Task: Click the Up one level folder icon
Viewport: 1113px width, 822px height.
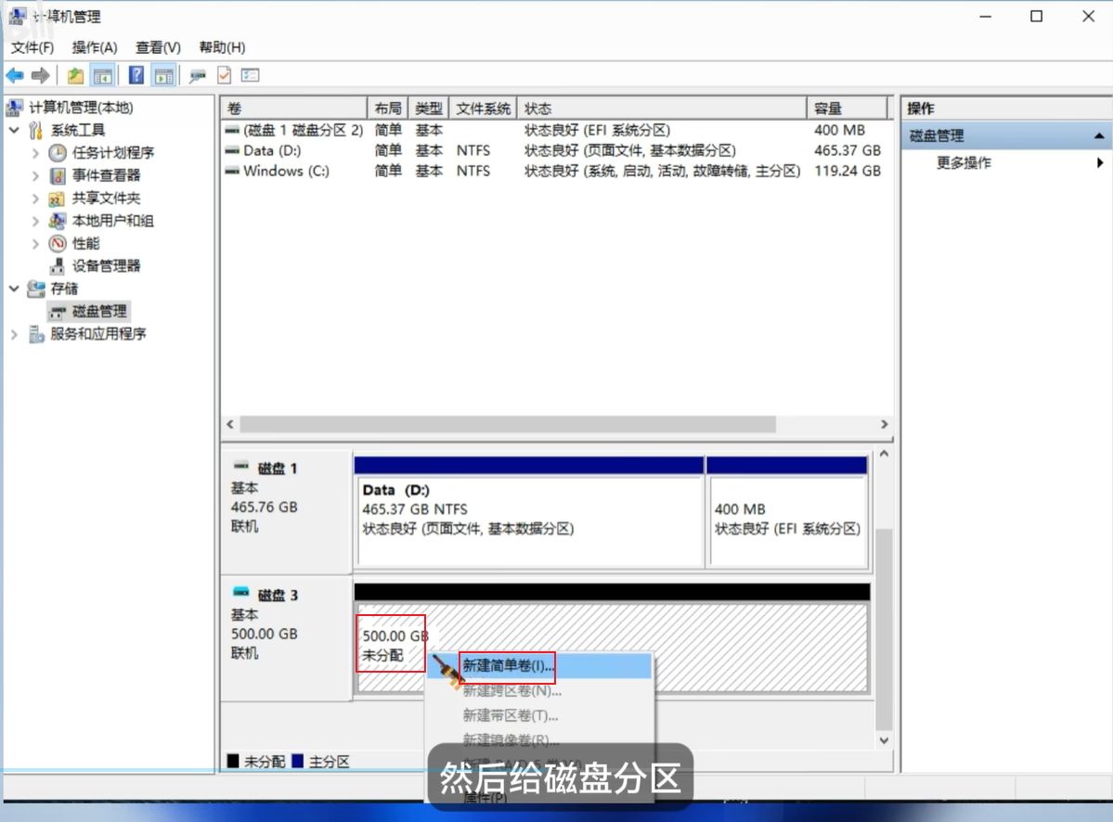Action: (75, 76)
